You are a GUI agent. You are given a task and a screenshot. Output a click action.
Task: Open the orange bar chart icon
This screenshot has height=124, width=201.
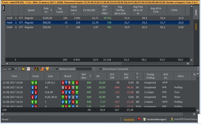click(42, 69)
